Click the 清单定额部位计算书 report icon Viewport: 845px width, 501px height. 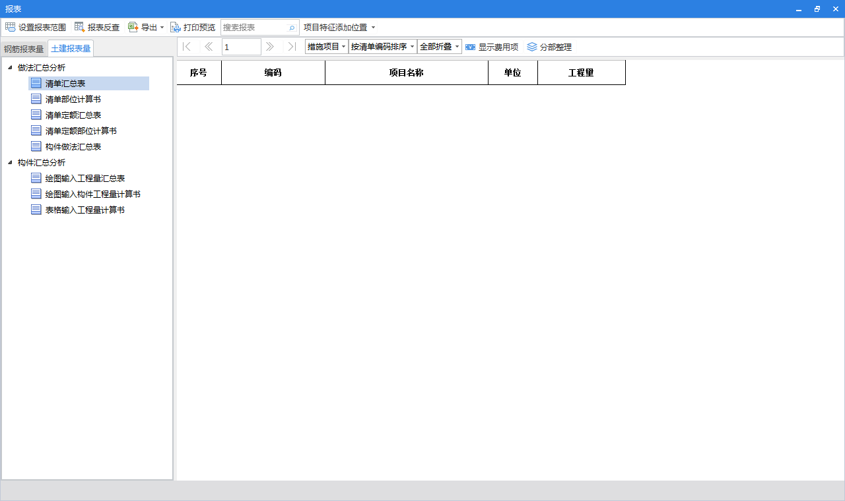coord(36,131)
